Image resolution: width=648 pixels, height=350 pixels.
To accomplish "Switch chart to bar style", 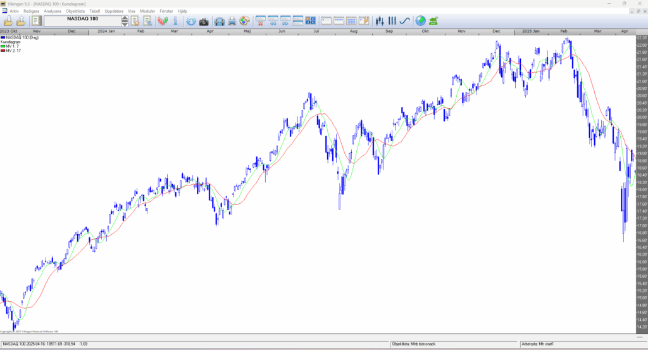I will pos(392,21).
